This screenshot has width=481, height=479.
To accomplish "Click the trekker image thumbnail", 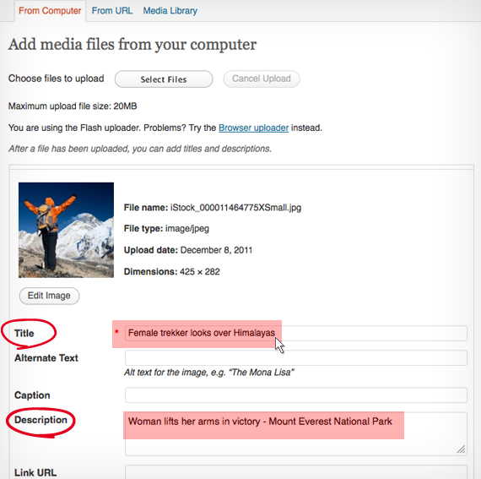I will (66, 230).
